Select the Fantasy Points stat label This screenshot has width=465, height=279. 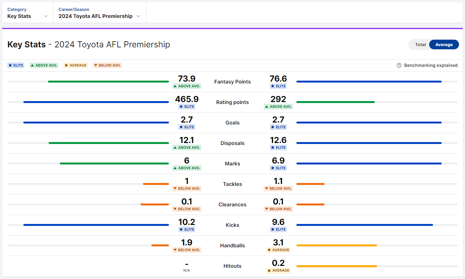click(x=232, y=82)
